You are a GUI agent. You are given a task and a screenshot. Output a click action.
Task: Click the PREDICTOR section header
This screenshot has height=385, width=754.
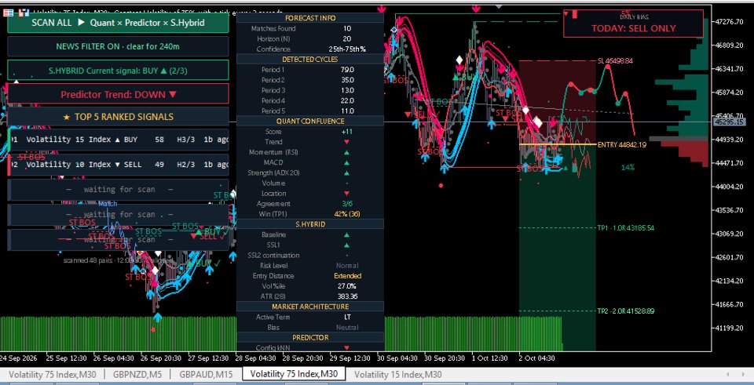(x=310, y=337)
